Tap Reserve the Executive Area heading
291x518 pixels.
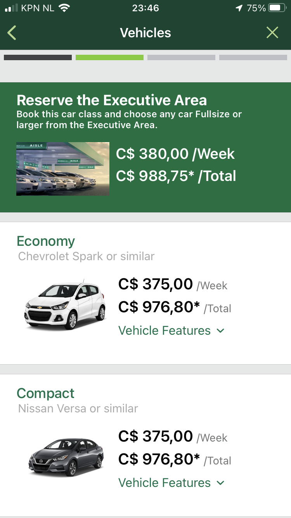click(112, 101)
